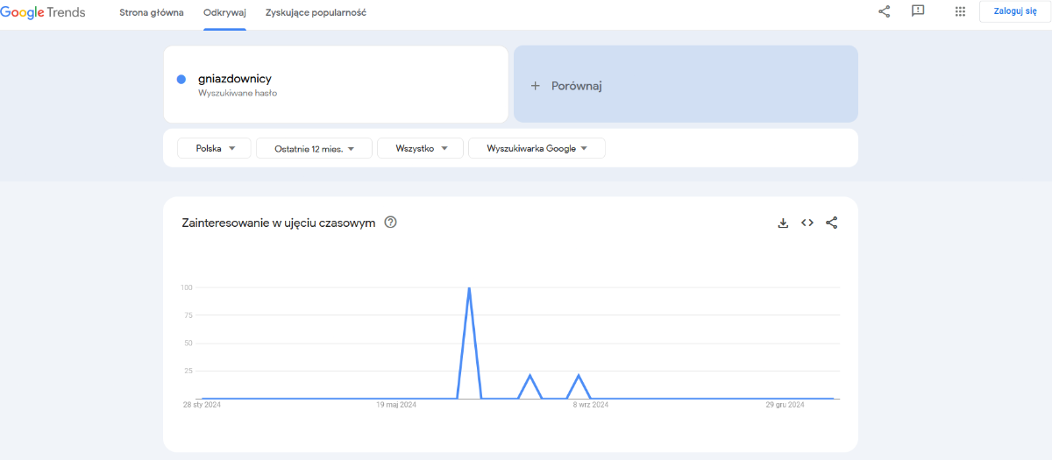The height and width of the screenshot is (460, 1052).
Task: Click the embed code icon on chart
Action: click(x=807, y=223)
